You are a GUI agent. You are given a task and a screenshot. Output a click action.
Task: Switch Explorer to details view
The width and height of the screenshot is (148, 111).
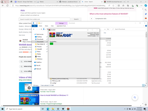(143, 85)
